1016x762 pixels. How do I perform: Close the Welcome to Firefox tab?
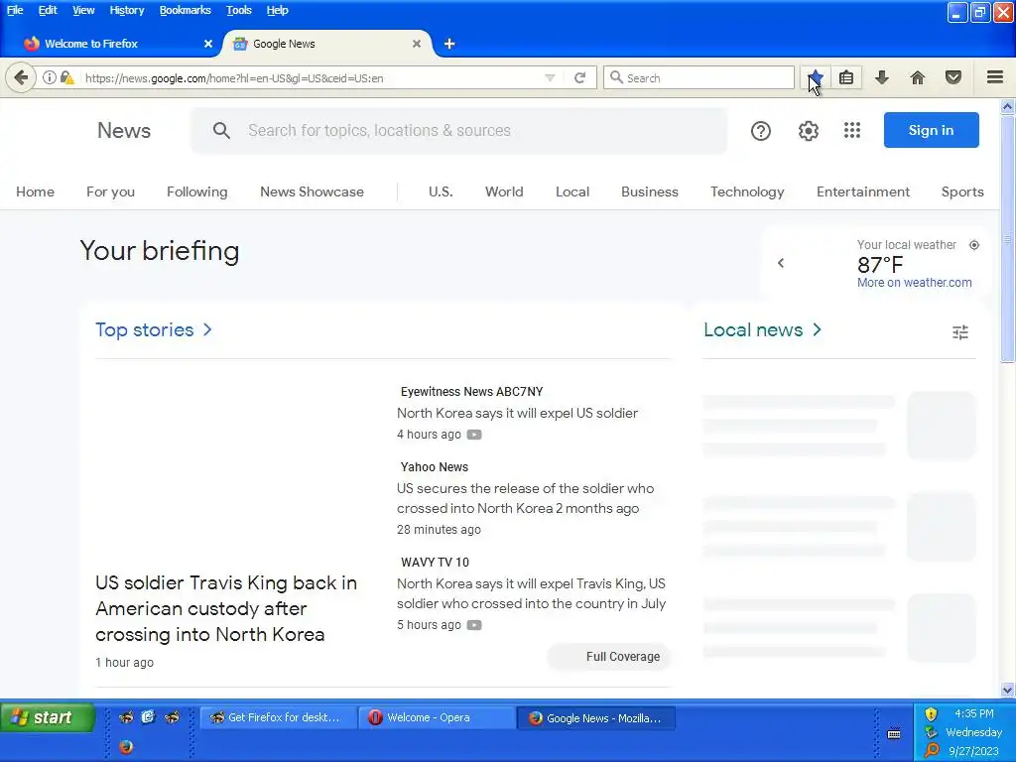pos(208,44)
